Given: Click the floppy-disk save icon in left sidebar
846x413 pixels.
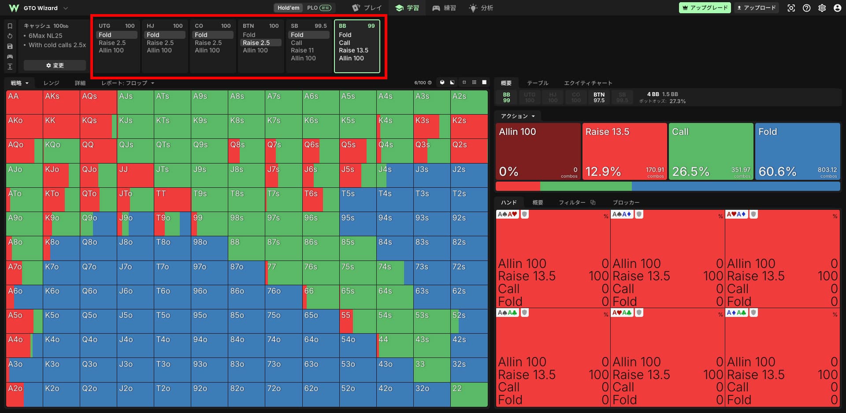Looking at the screenshot, I should click(x=10, y=46).
